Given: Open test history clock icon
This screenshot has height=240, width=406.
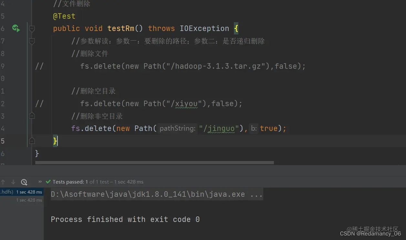Looking at the screenshot, I should tap(24, 182).
